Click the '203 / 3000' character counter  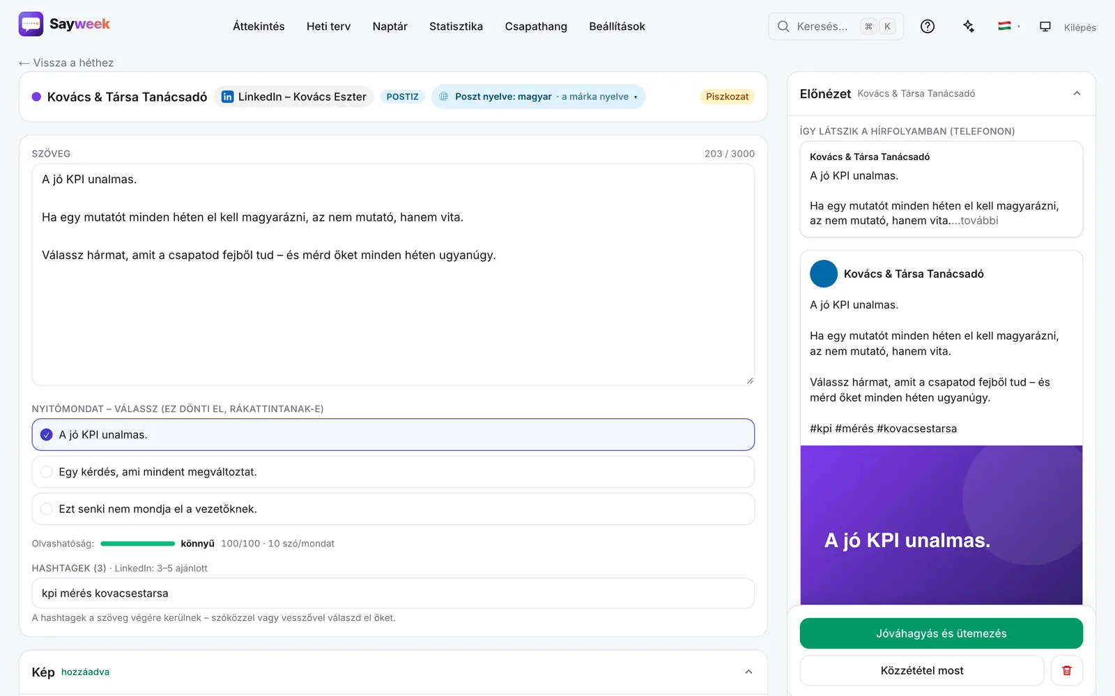click(730, 154)
